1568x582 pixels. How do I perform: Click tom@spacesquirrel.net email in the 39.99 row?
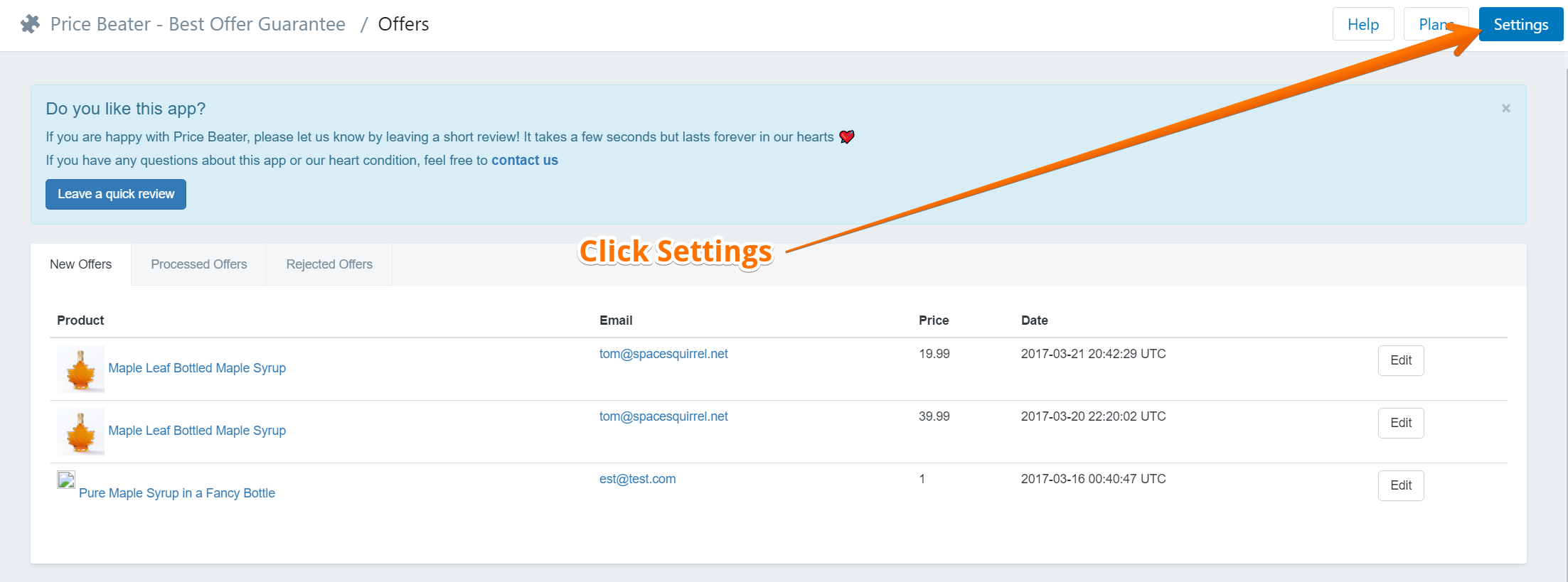pos(663,416)
